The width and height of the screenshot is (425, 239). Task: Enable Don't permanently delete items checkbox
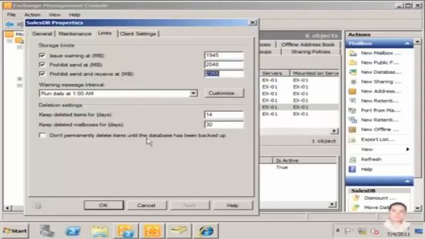point(42,135)
